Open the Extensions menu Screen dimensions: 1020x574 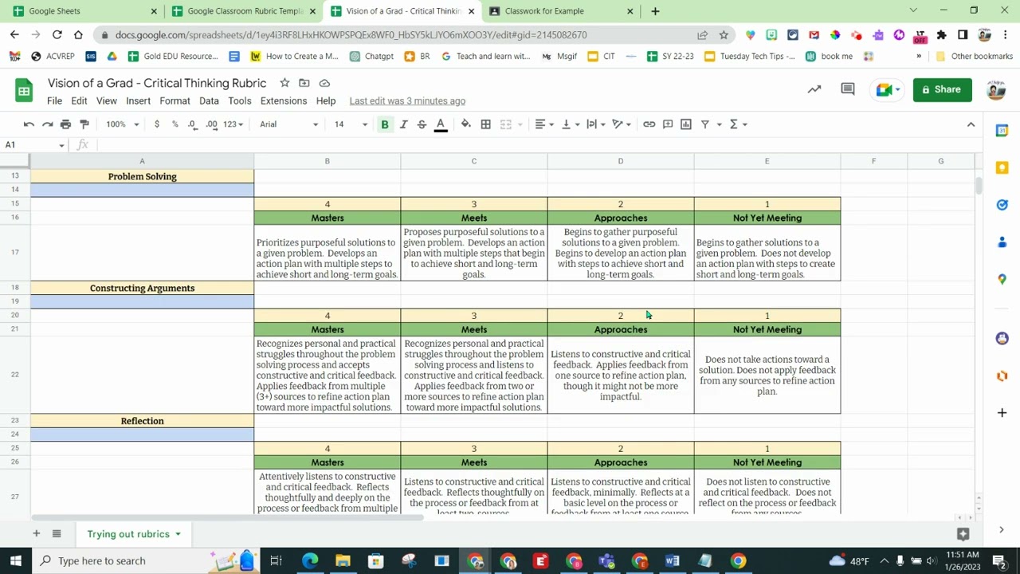tap(284, 101)
